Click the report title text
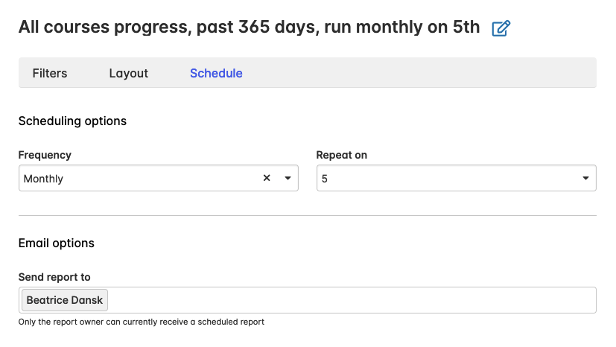 (249, 28)
